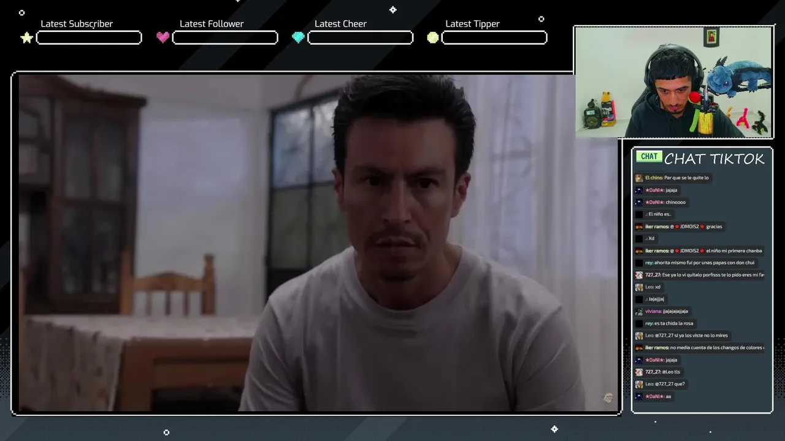This screenshot has height=441, width=785.
Task: Click message 'Par que se le quite lo'
Action: click(x=686, y=178)
